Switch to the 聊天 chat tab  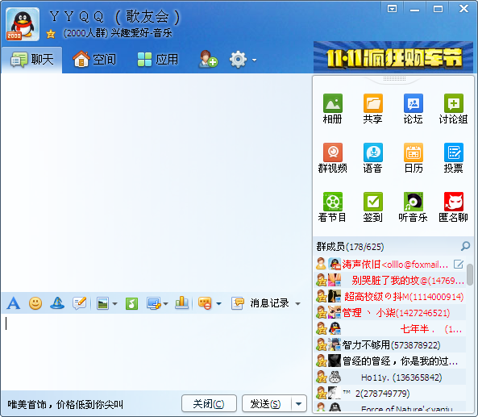pos(31,60)
